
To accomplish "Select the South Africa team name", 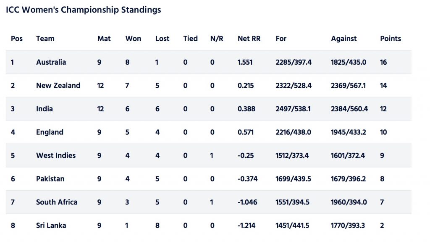I will coord(57,202).
